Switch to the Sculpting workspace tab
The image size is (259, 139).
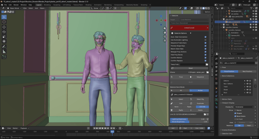(x=57, y=5)
